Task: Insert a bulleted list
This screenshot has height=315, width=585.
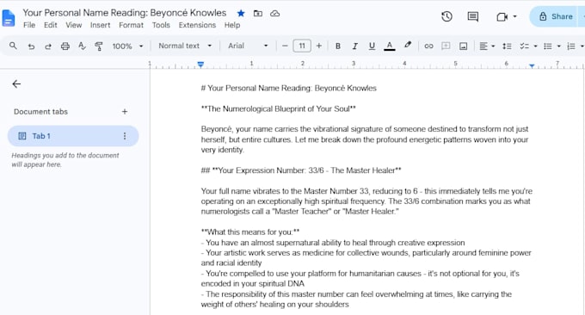Action: pos(548,46)
